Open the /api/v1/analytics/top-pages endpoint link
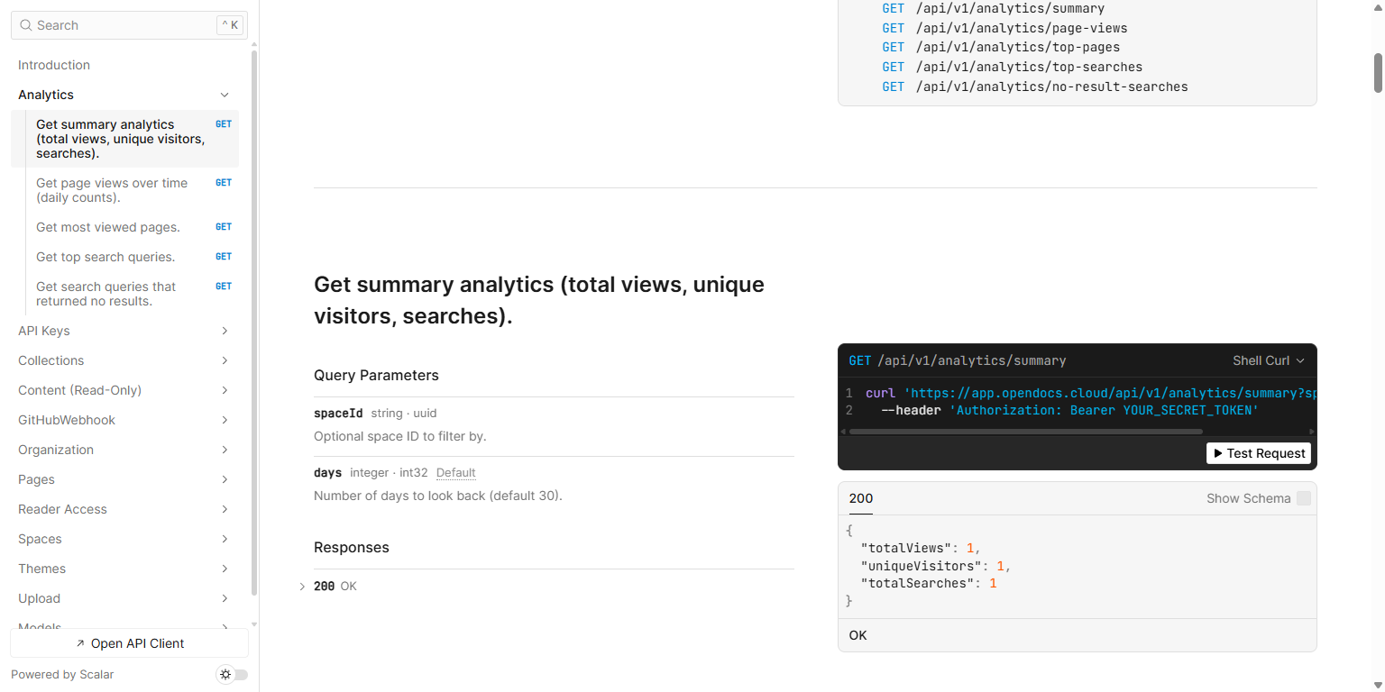1385x692 pixels. 1001,47
